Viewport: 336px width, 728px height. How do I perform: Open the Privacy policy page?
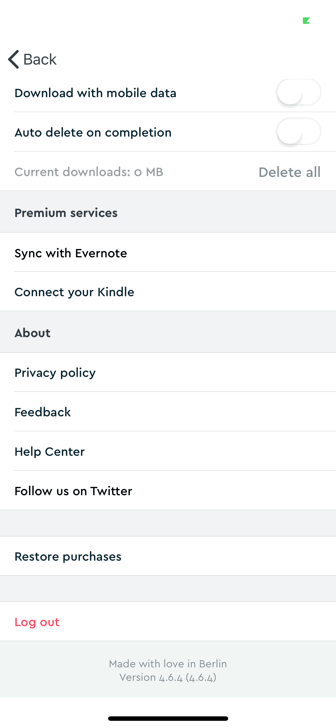coord(55,373)
